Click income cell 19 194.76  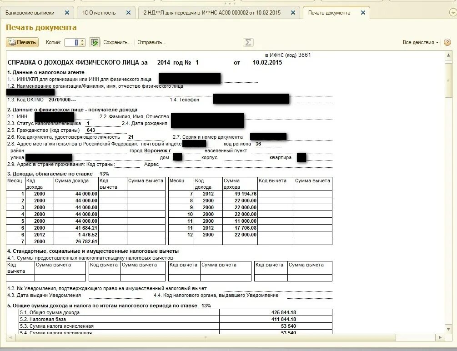[240, 194]
